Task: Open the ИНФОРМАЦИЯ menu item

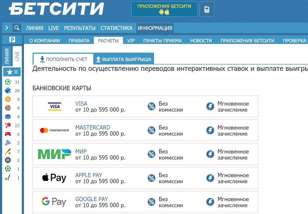Action: click(155, 28)
